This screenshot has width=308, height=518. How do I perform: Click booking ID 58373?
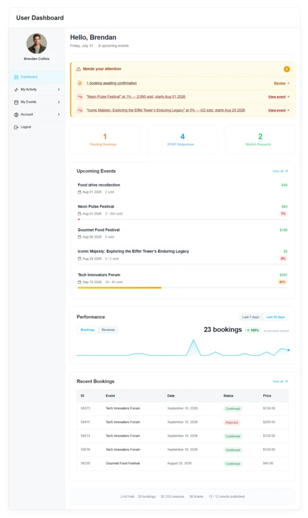86,409
